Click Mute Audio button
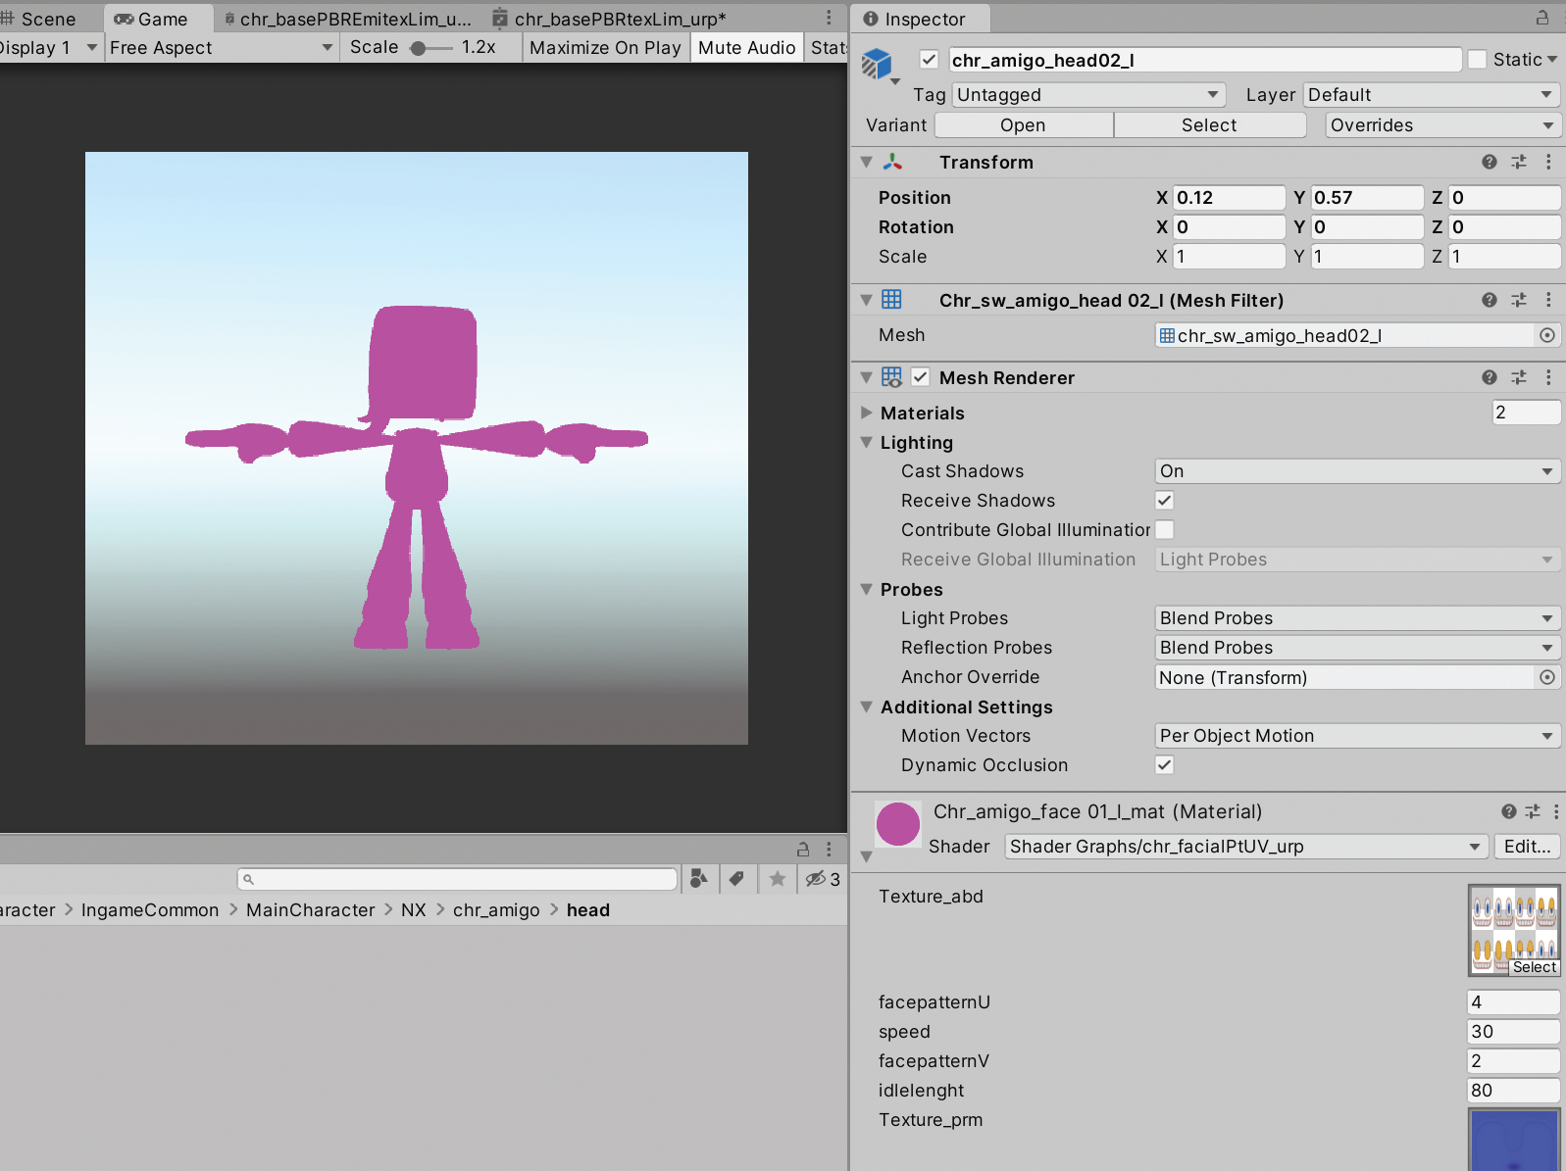 click(x=746, y=48)
